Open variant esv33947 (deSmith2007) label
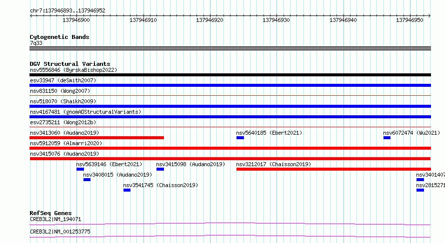The image size is (445, 243). [63, 80]
